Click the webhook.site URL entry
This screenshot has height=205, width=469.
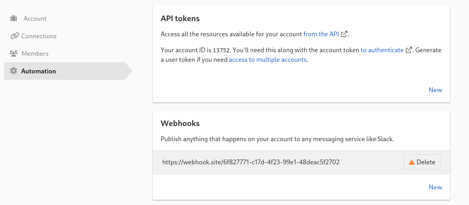click(x=251, y=162)
